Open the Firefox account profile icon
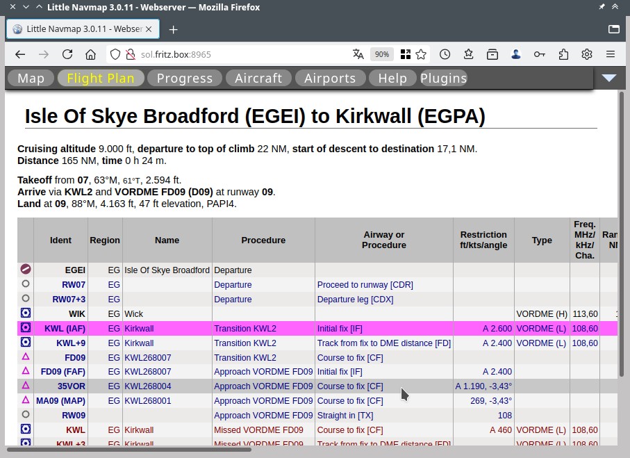The height and width of the screenshot is (458, 630). tap(516, 54)
